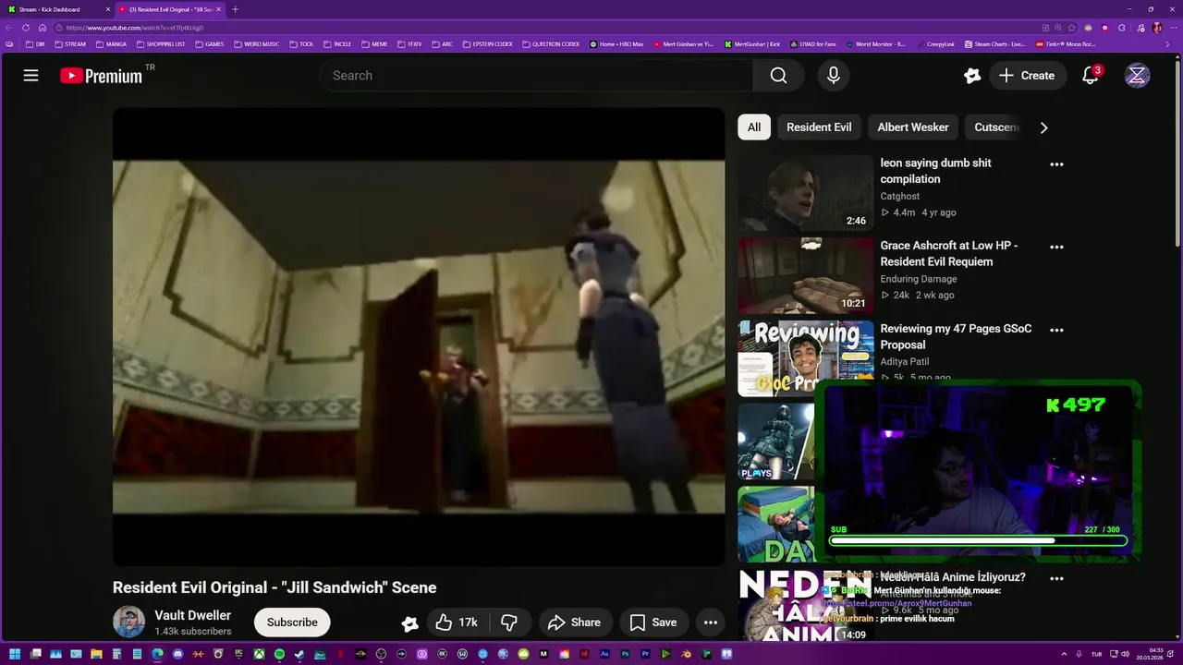Click the browser back arrow

[10, 28]
